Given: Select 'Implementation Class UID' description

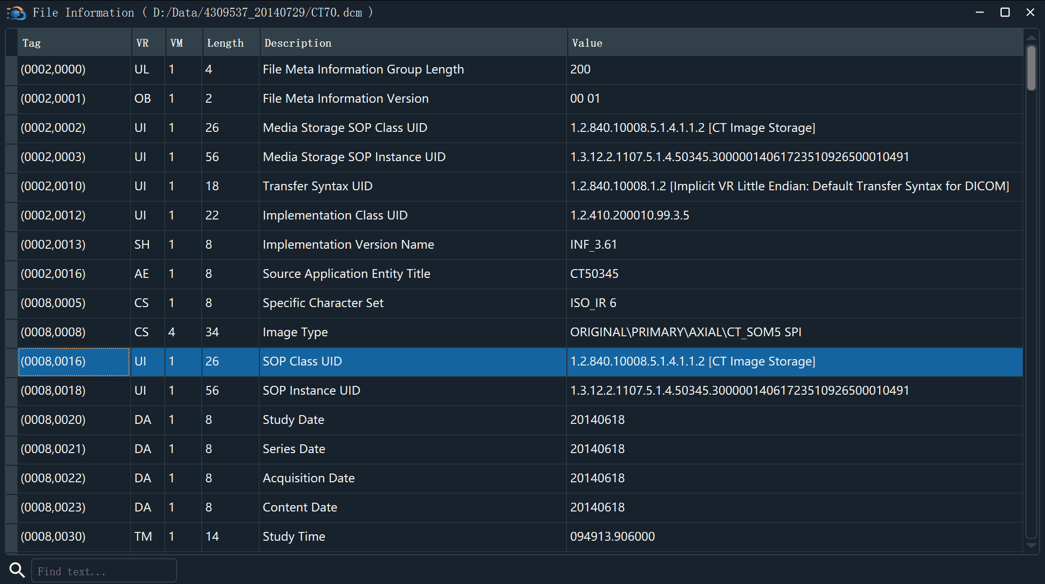Looking at the screenshot, I should tap(413, 216).
